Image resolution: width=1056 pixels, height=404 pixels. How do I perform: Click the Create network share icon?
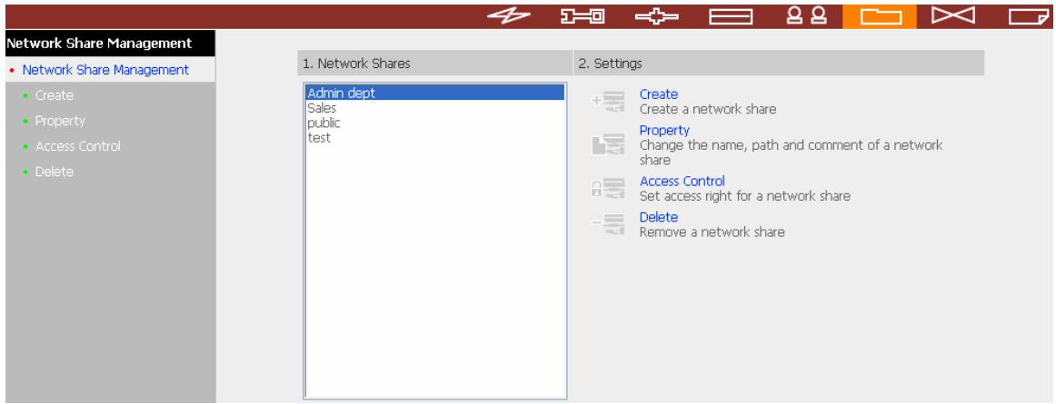(608, 102)
